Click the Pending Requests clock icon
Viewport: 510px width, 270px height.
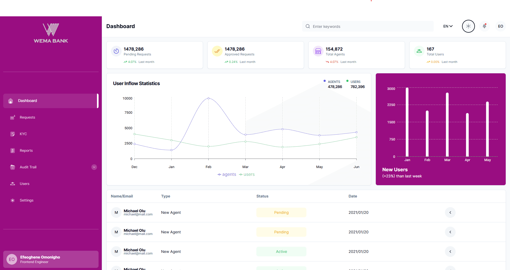pos(116,51)
